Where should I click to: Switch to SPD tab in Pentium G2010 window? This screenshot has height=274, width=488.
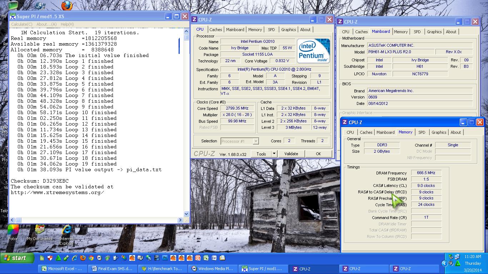[x=272, y=30]
